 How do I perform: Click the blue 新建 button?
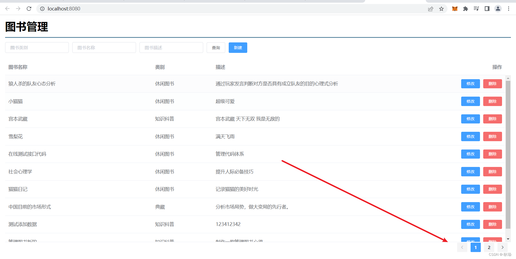[x=238, y=48]
